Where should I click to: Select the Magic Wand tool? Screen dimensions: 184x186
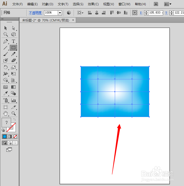coord(6,34)
